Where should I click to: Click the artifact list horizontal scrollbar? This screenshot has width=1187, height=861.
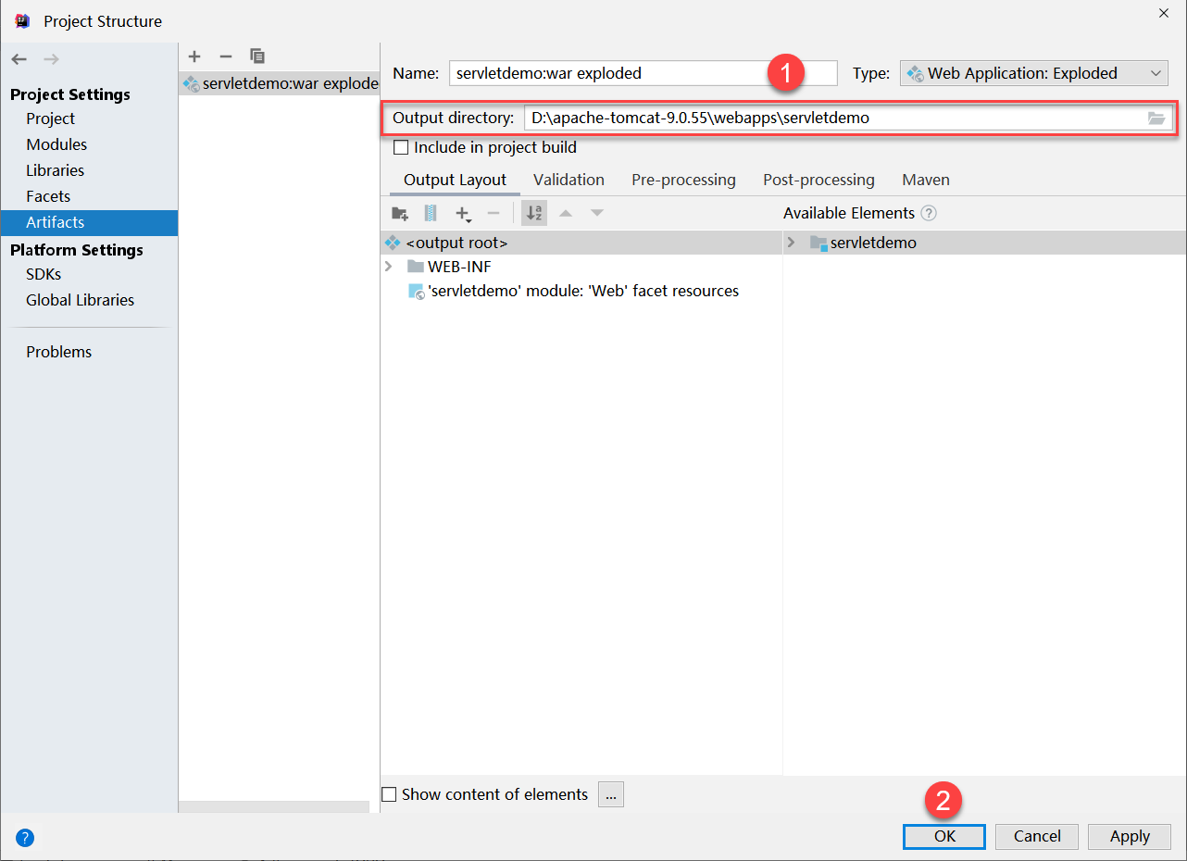pyautogui.click(x=273, y=807)
